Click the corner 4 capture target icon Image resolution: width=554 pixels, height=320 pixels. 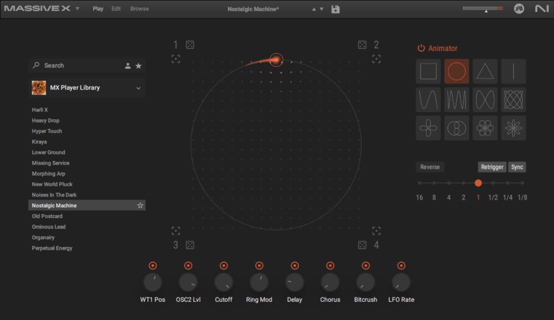pos(376,231)
